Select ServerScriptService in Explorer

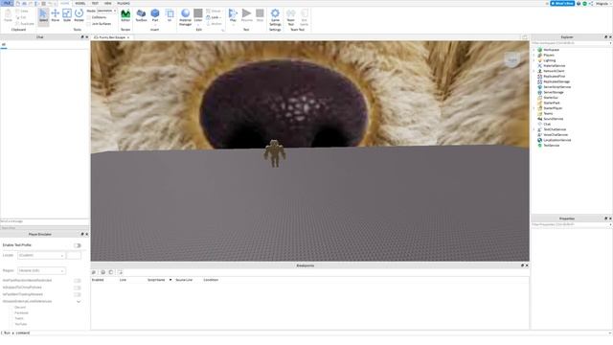pos(557,87)
